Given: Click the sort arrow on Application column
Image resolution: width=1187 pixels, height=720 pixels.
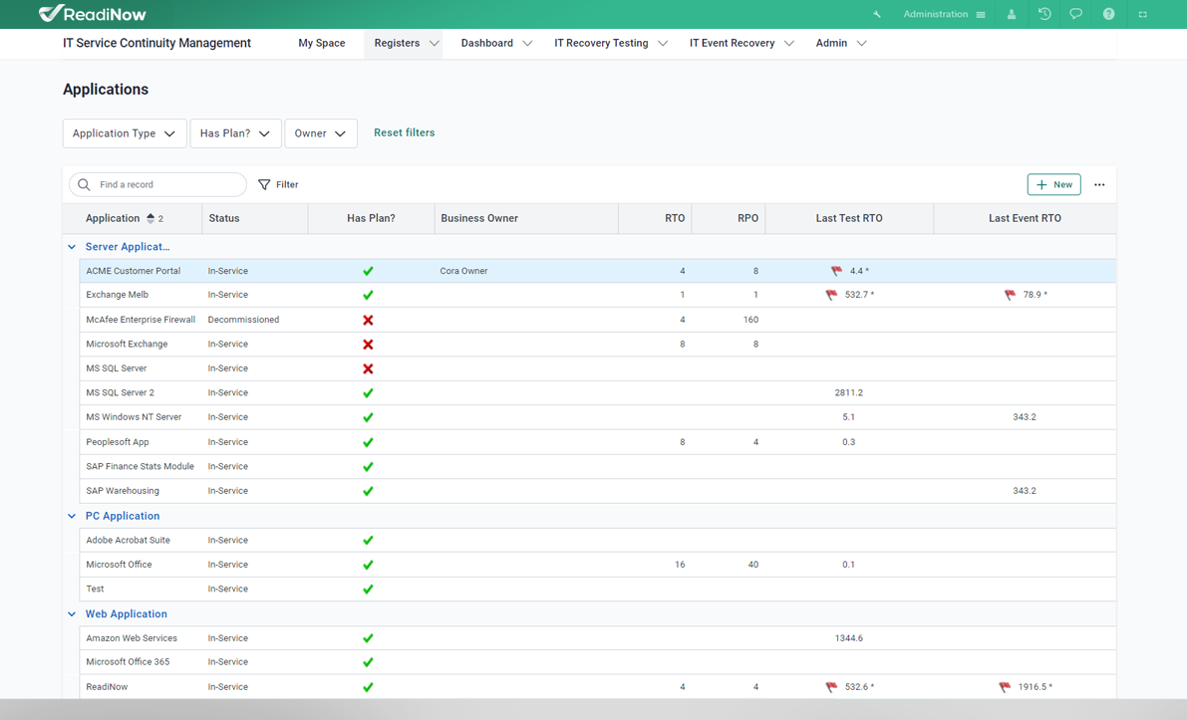Looking at the screenshot, I should coord(150,218).
